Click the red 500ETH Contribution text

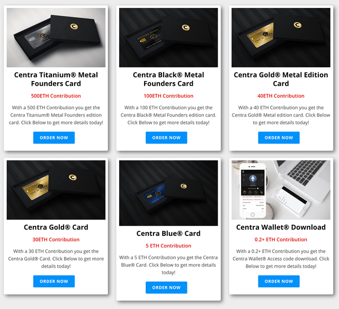pos(56,96)
